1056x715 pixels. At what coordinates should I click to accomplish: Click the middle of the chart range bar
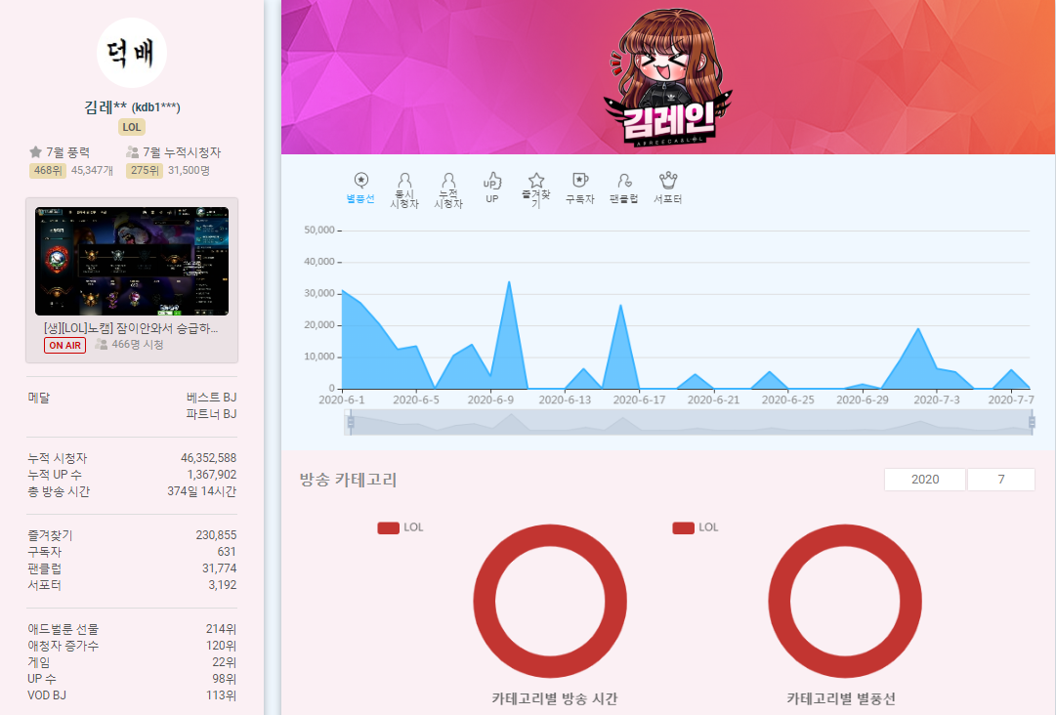pyautogui.click(x=691, y=422)
